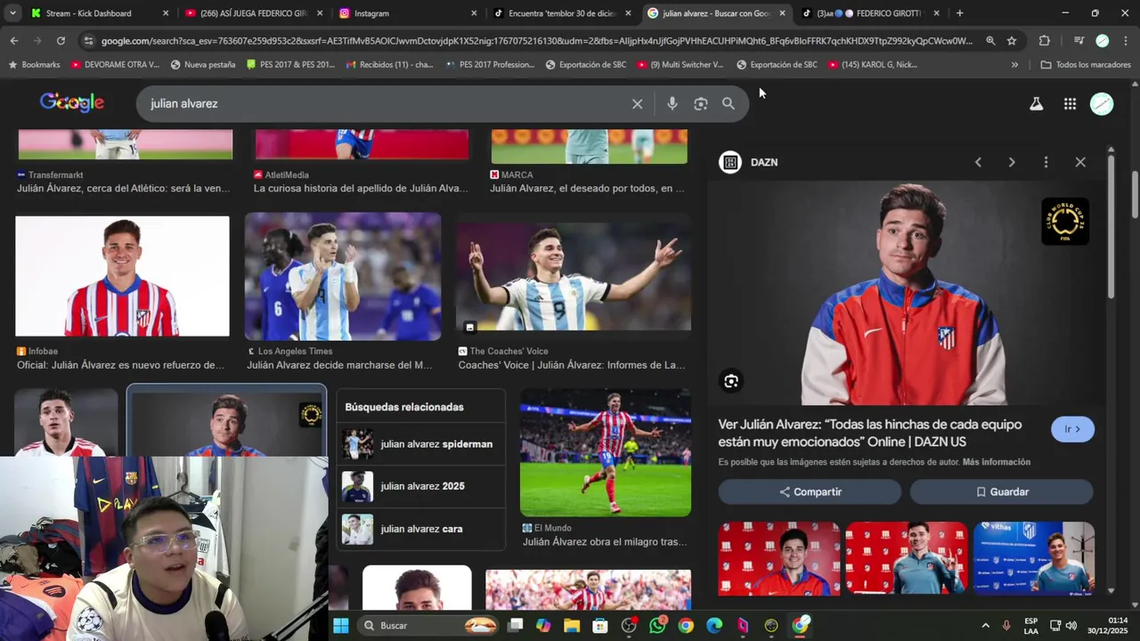Go back to the previous page
The image size is (1140, 641).
[x=14, y=41]
